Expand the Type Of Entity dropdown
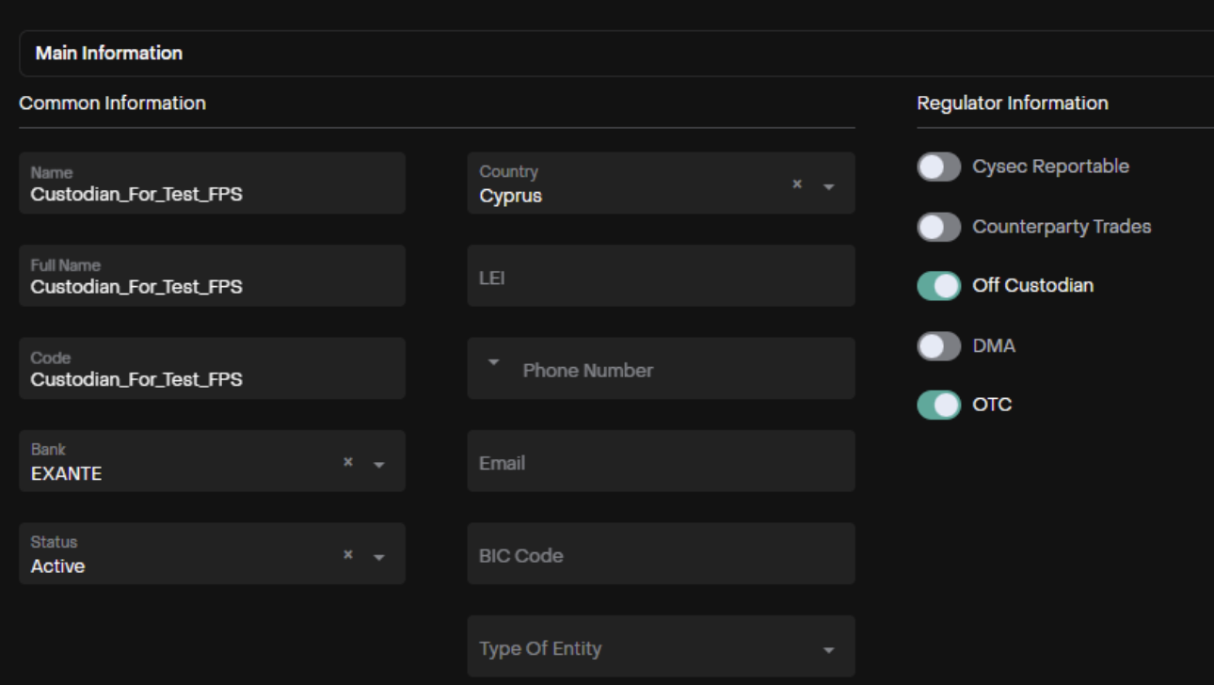 (829, 649)
